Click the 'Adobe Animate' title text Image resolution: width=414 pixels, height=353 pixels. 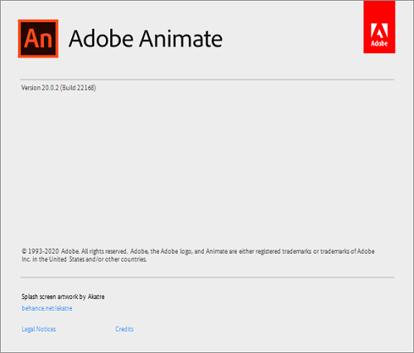click(x=146, y=39)
